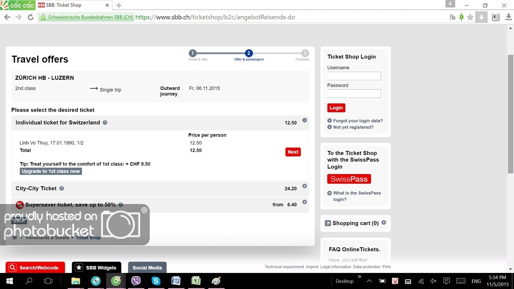
Task: Click the K extension icon
Action: [495, 17]
